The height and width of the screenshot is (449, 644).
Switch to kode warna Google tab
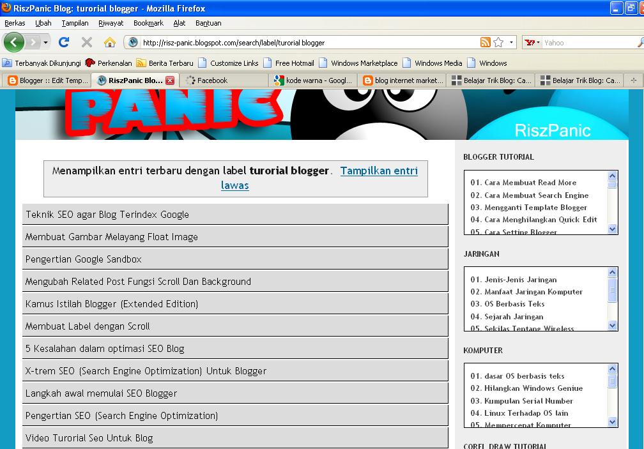tap(313, 80)
